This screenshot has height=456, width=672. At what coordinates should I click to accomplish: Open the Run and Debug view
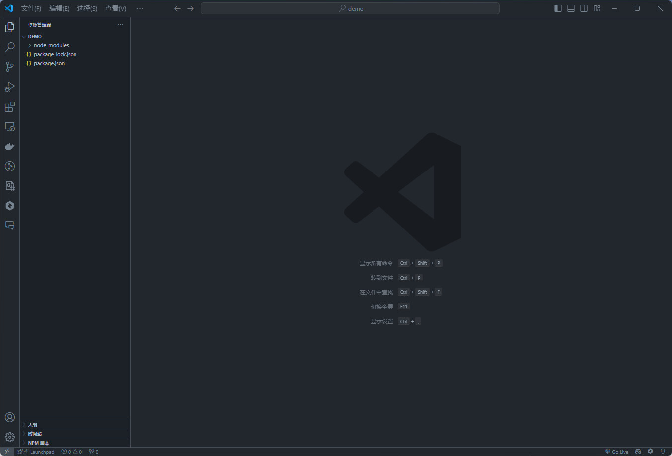point(10,87)
